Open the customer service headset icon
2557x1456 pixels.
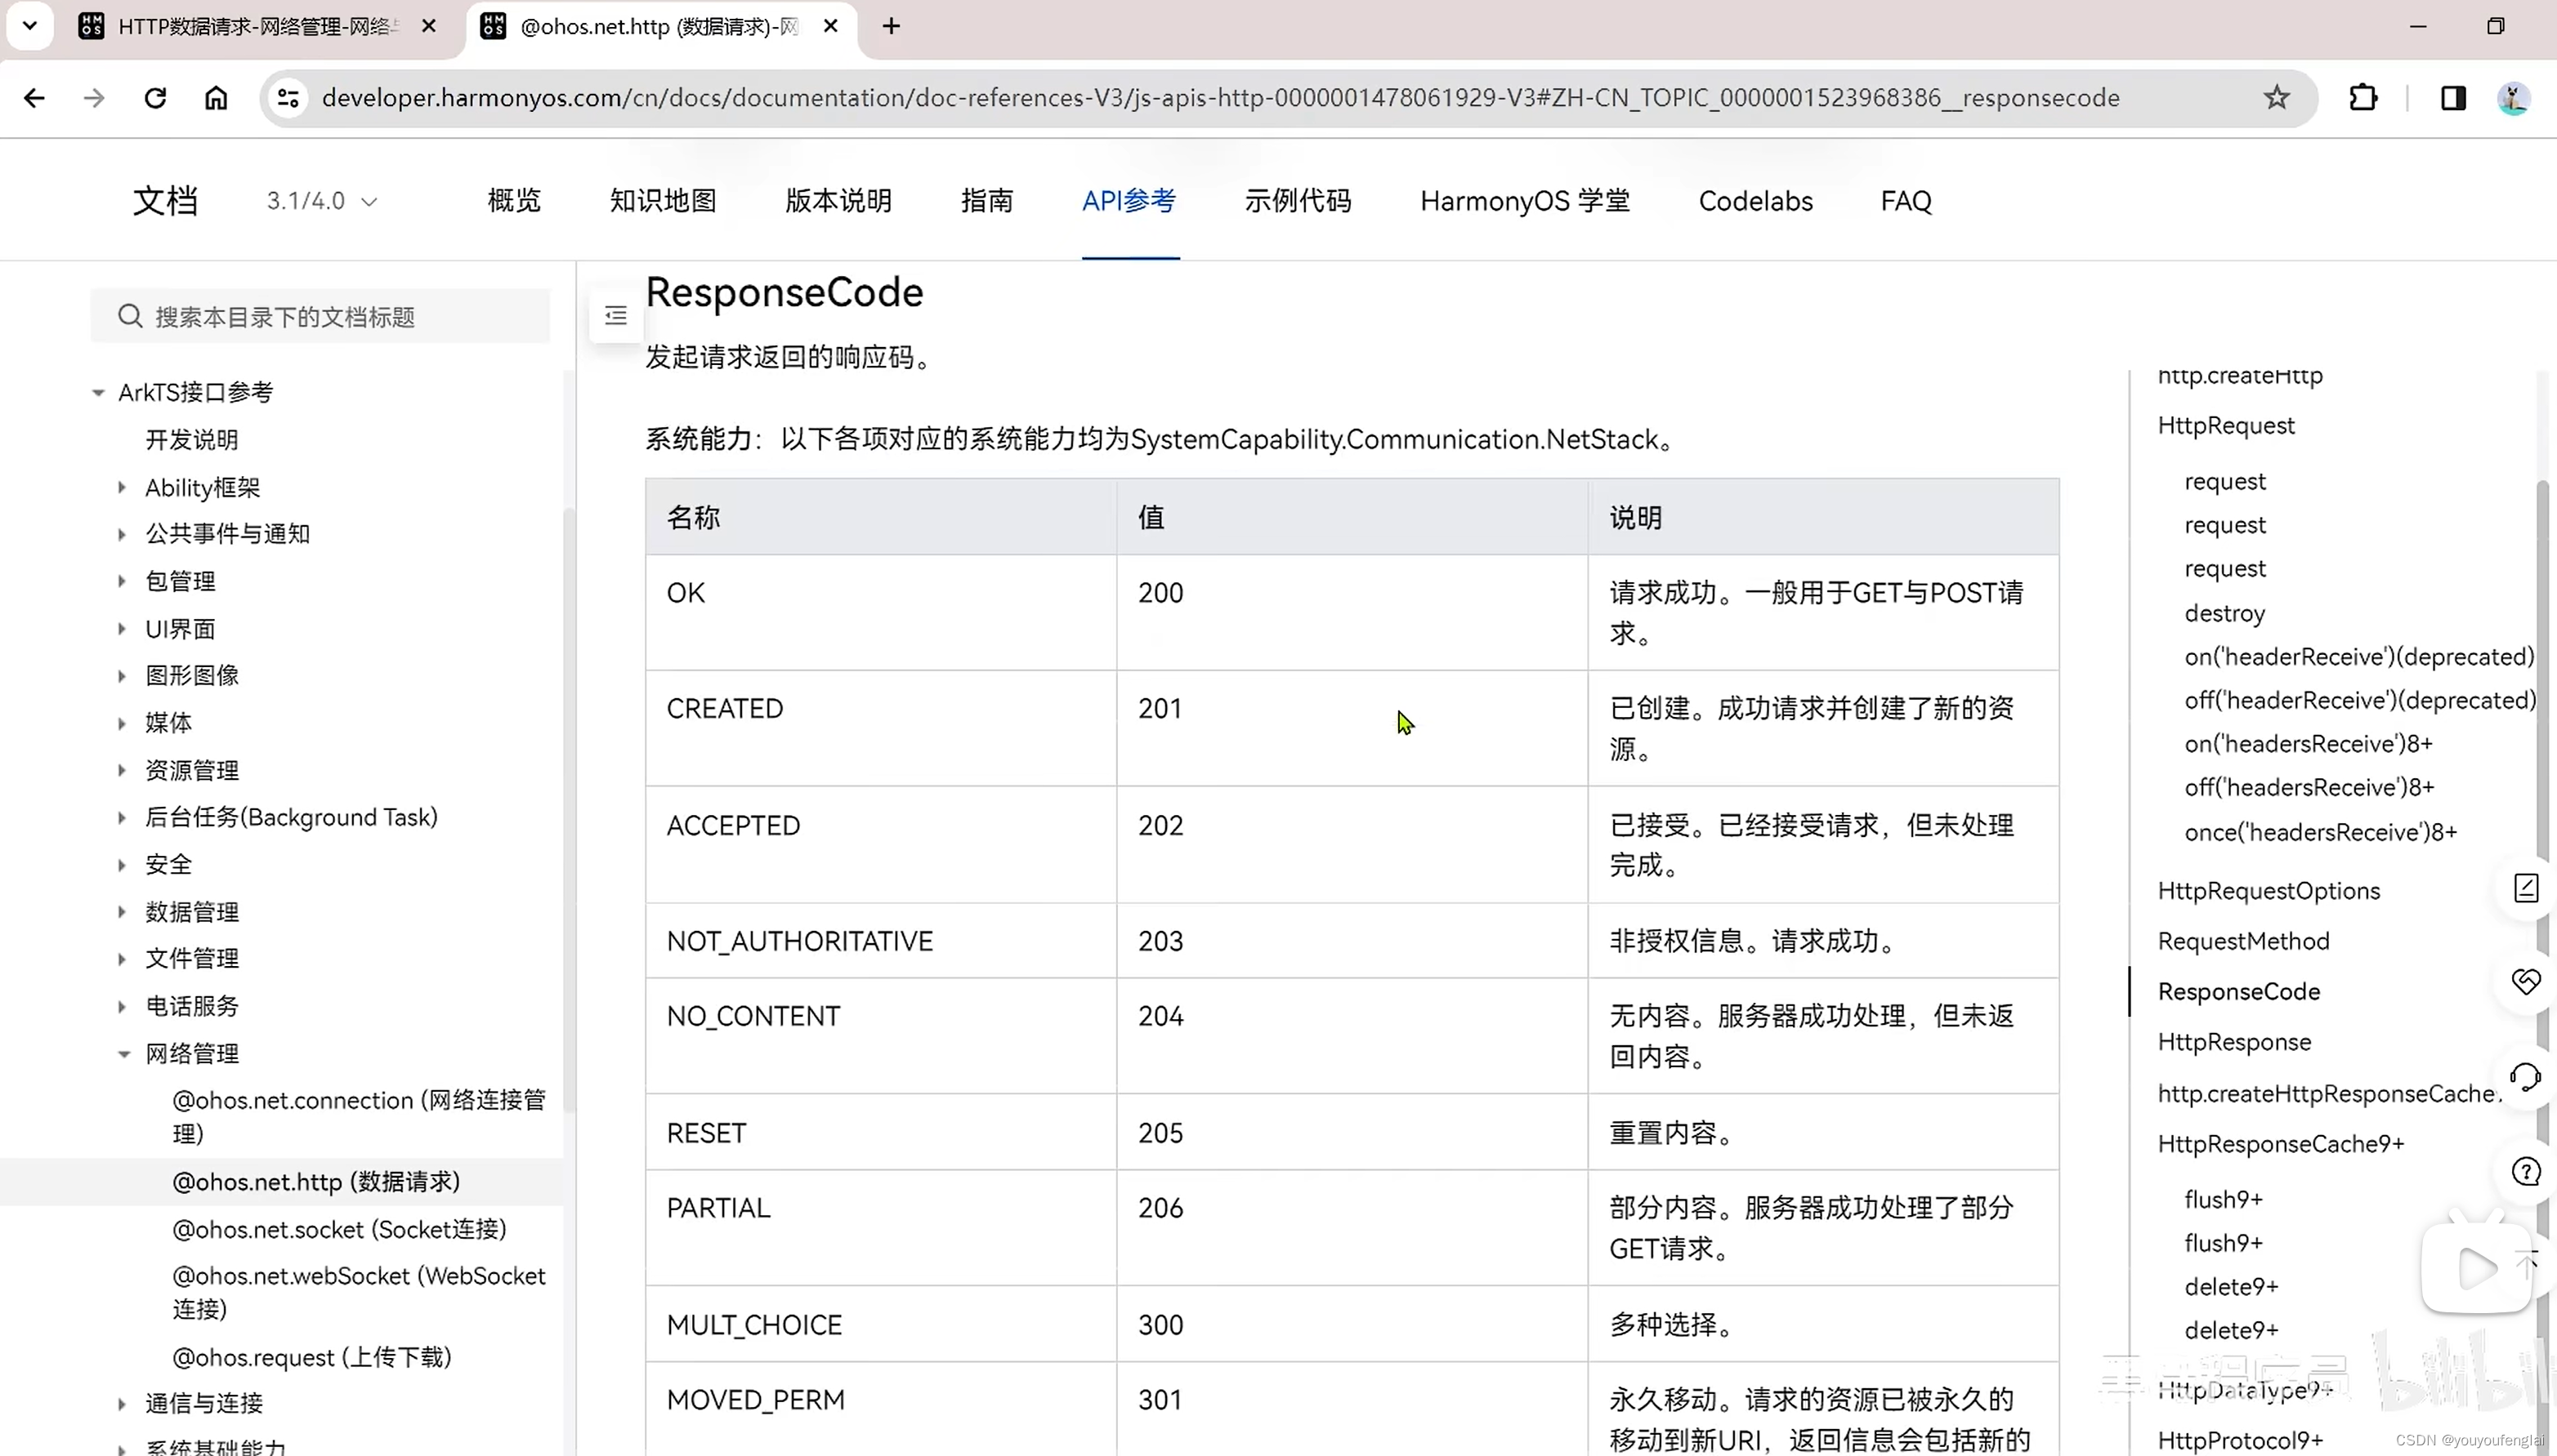[2526, 1077]
